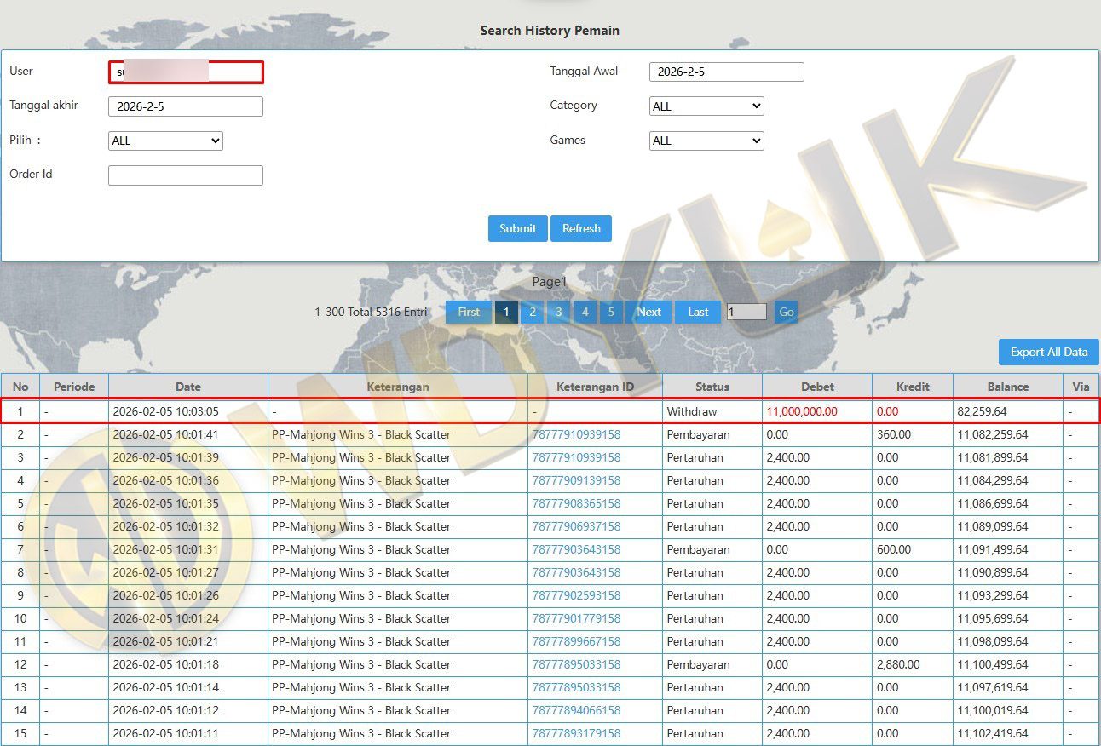Click the Tanggal akhir date field
The image size is (1101, 746).
[x=186, y=106]
